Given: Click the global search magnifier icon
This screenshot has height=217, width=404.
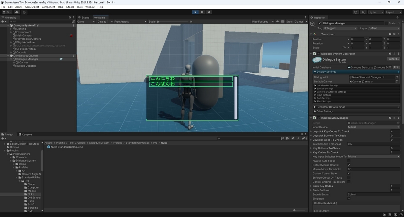Looking at the screenshot, I should [x=363, y=12].
